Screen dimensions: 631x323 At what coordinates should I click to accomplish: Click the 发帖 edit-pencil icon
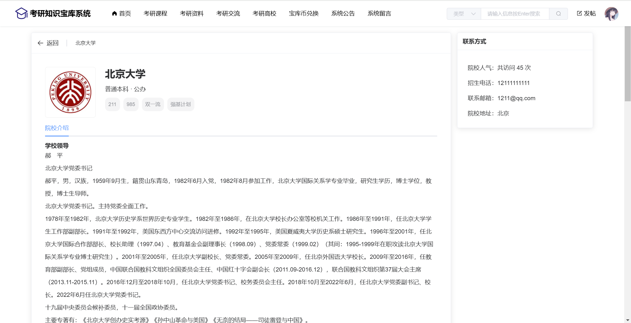click(x=579, y=13)
